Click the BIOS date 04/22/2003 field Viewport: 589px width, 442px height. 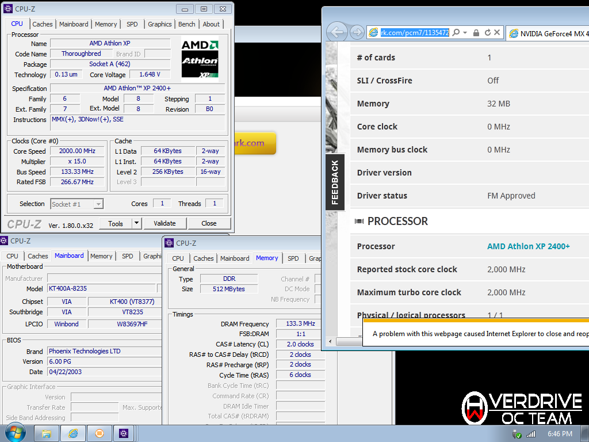(105, 372)
